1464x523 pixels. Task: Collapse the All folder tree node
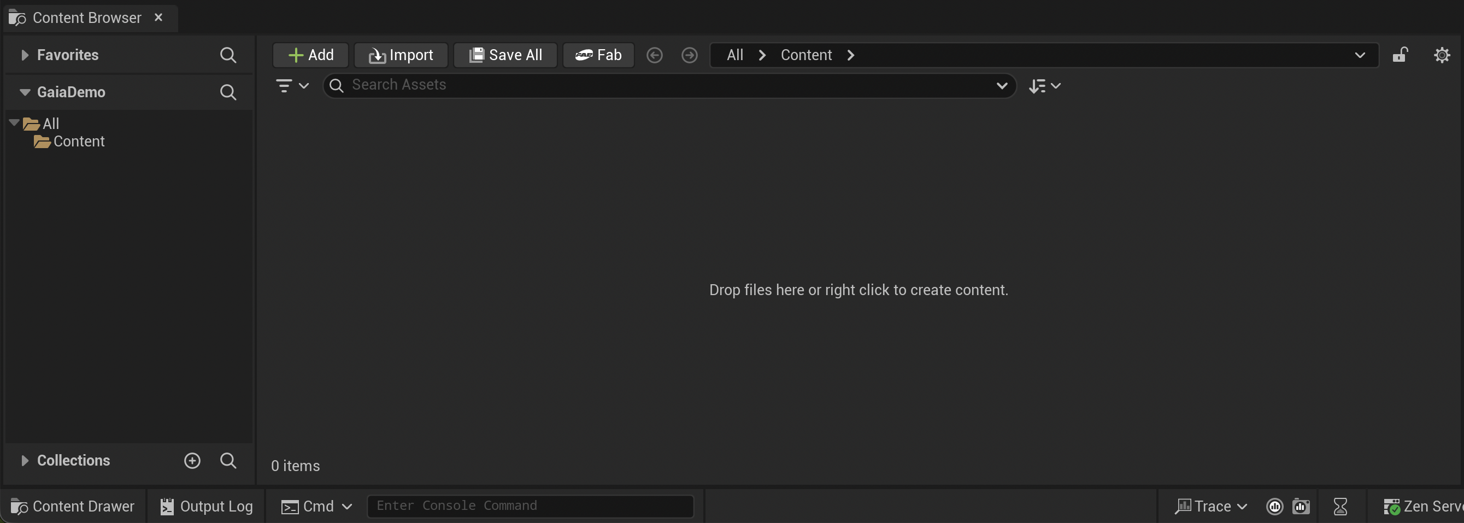(14, 123)
